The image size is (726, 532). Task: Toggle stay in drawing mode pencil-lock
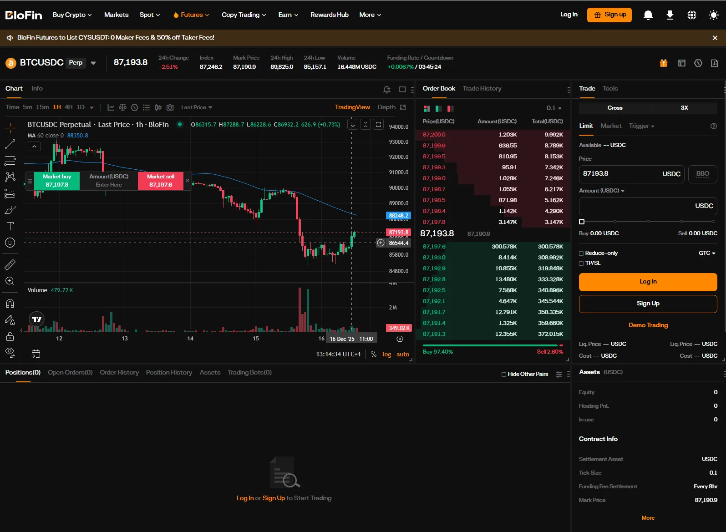point(10,320)
